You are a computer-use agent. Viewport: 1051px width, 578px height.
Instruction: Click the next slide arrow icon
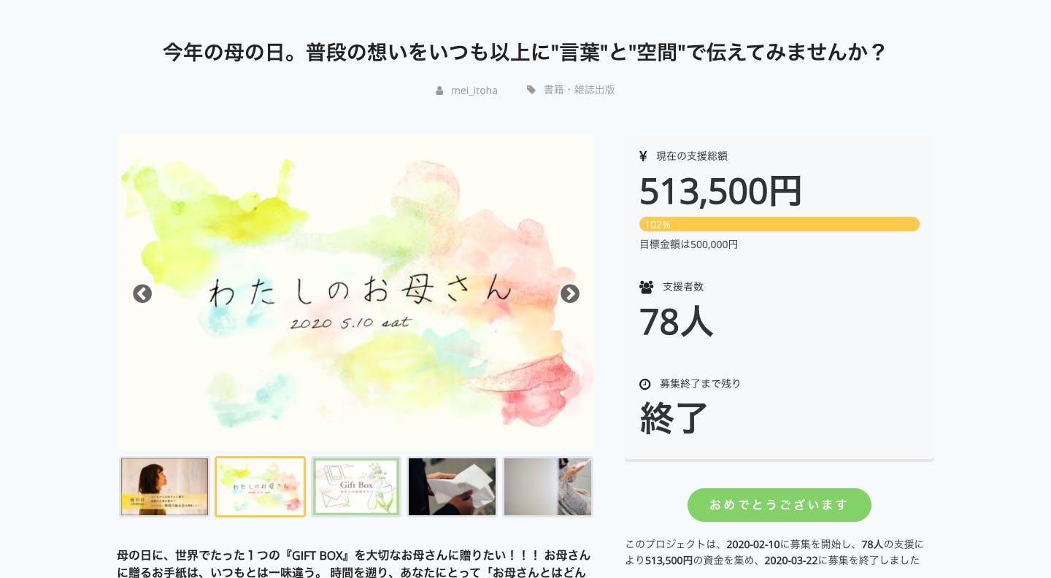[x=570, y=293]
